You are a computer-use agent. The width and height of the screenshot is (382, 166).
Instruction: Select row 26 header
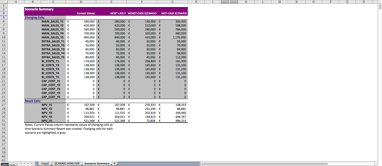[3, 101]
